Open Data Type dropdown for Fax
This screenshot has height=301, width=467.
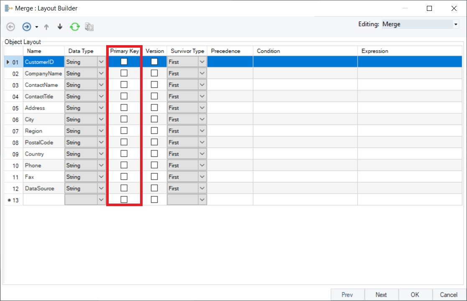101,177
